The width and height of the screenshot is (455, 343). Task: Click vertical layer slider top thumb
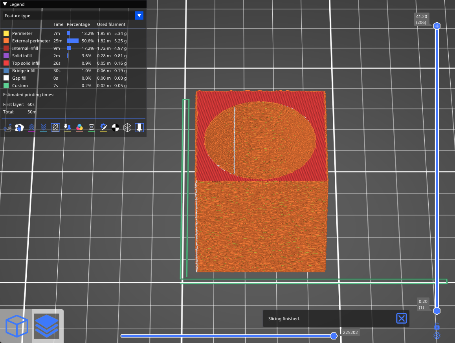click(x=437, y=26)
